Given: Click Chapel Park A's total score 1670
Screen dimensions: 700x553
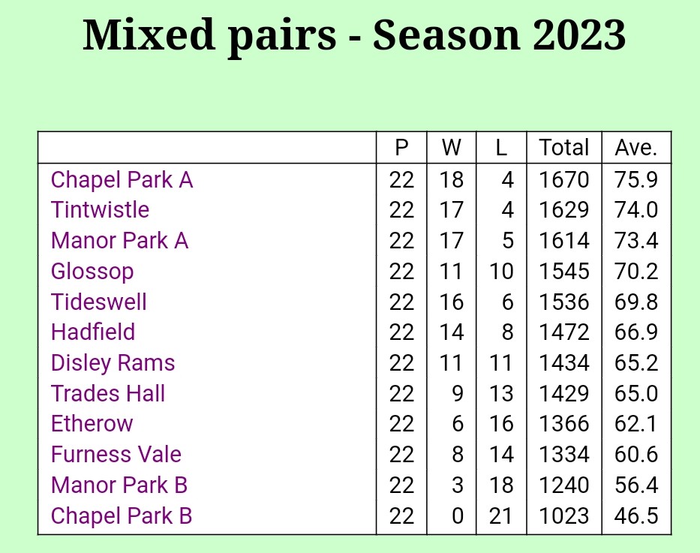Looking at the screenshot, I should pos(564,180).
